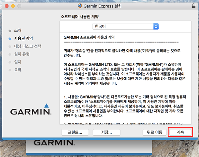Select the 사용권 계약 step in the sidebar
Viewport: 199px width, 157px height.
pos(24,38)
